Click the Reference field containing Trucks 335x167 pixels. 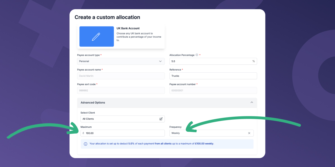[x=213, y=76]
